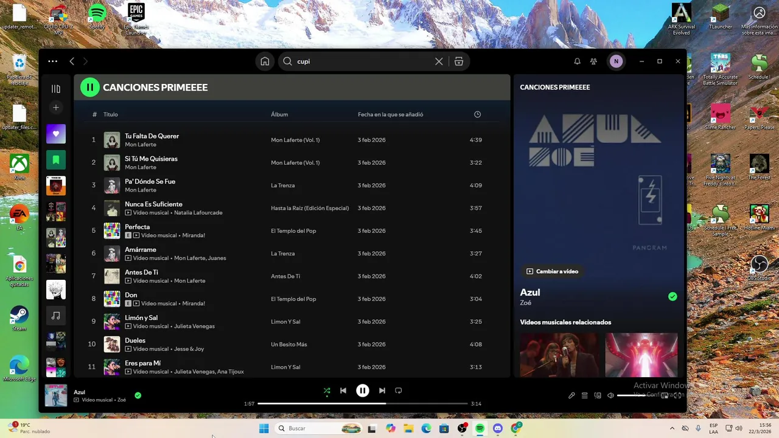Click the red tunnel related video thumbnail

point(641,355)
